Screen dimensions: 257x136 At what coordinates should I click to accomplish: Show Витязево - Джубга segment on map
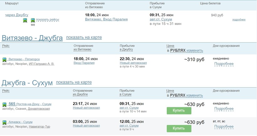point(84,37)
